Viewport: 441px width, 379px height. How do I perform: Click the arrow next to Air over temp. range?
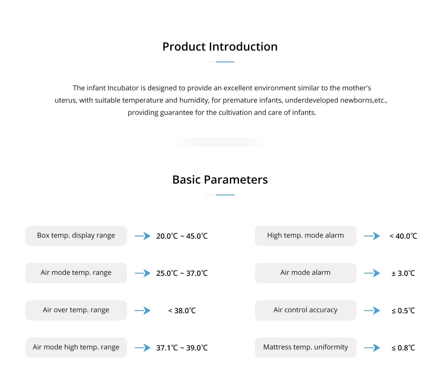[x=143, y=310]
